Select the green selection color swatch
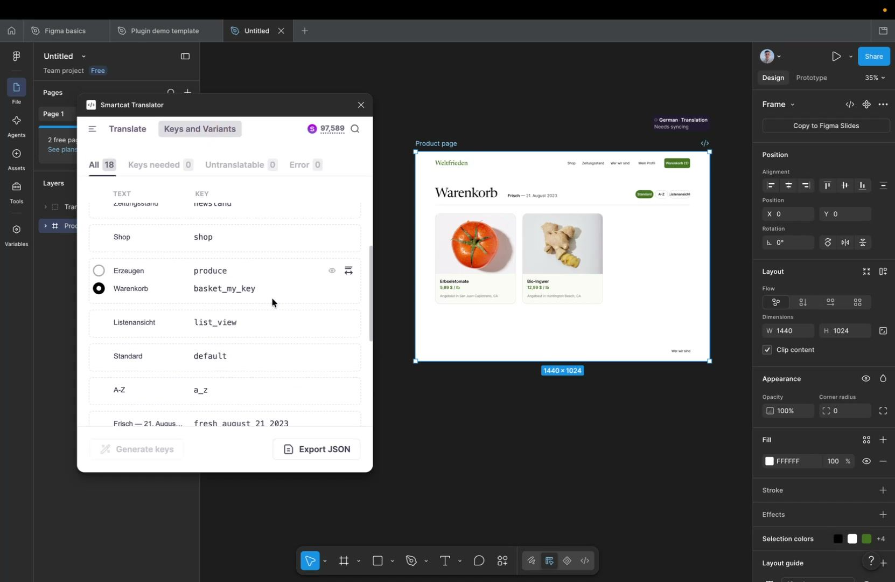 point(866,539)
